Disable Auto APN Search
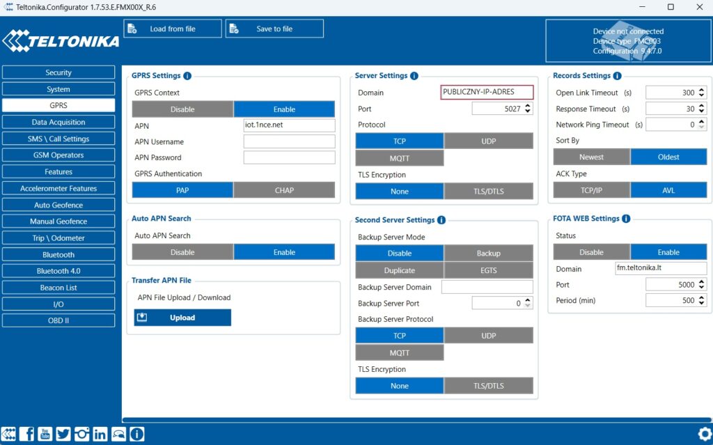 (182, 252)
